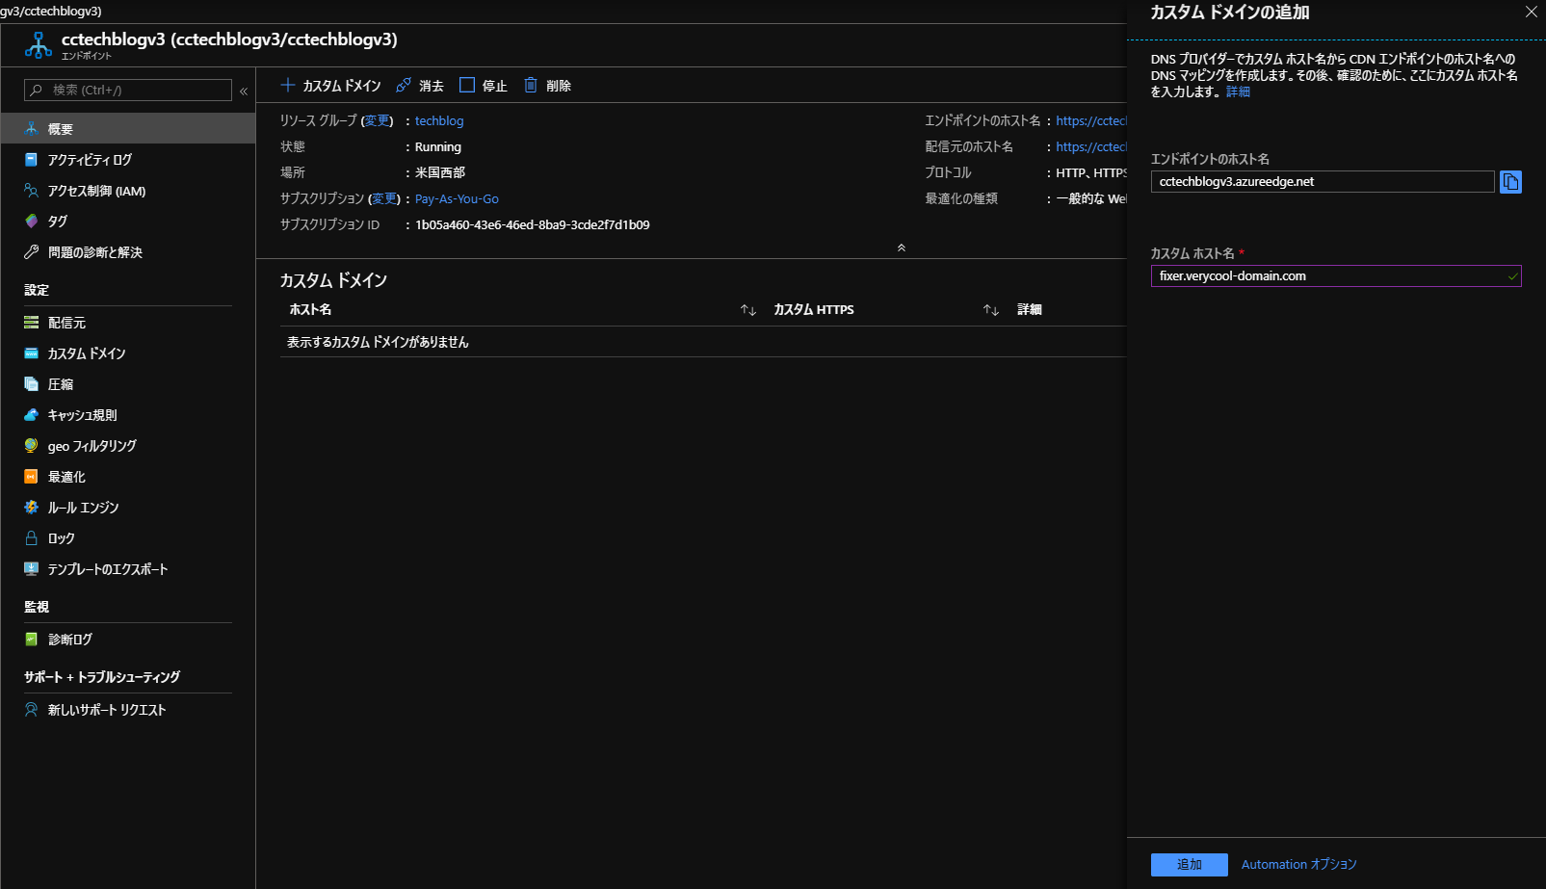Viewport: 1546px width, 889px height.
Task: Open the ルール エンジン page
Action: (x=83, y=508)
